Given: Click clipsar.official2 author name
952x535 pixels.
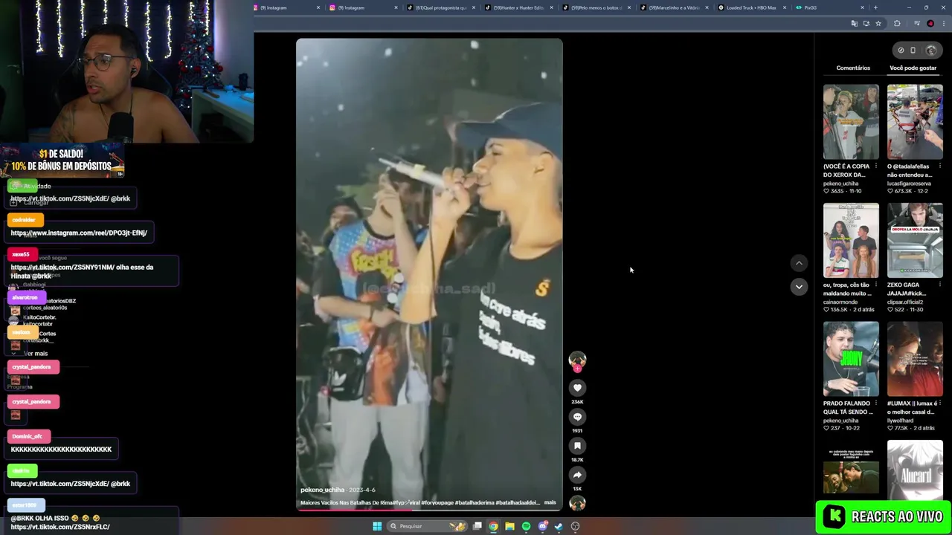Looking at the screenshot, I should [x=905, y=302].
